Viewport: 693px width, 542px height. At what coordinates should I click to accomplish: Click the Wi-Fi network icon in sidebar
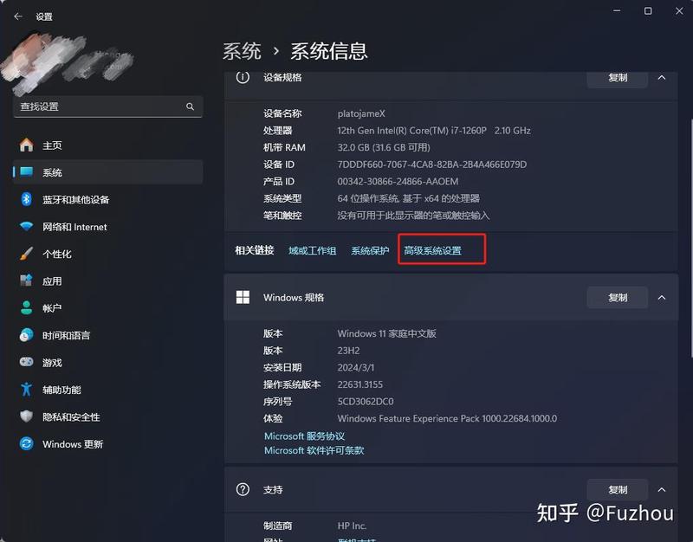coord(27,227)
